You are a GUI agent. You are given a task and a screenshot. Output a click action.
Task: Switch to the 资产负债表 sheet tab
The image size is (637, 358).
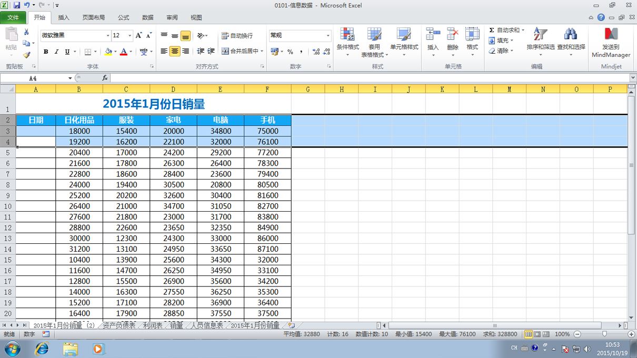point(119,325)
